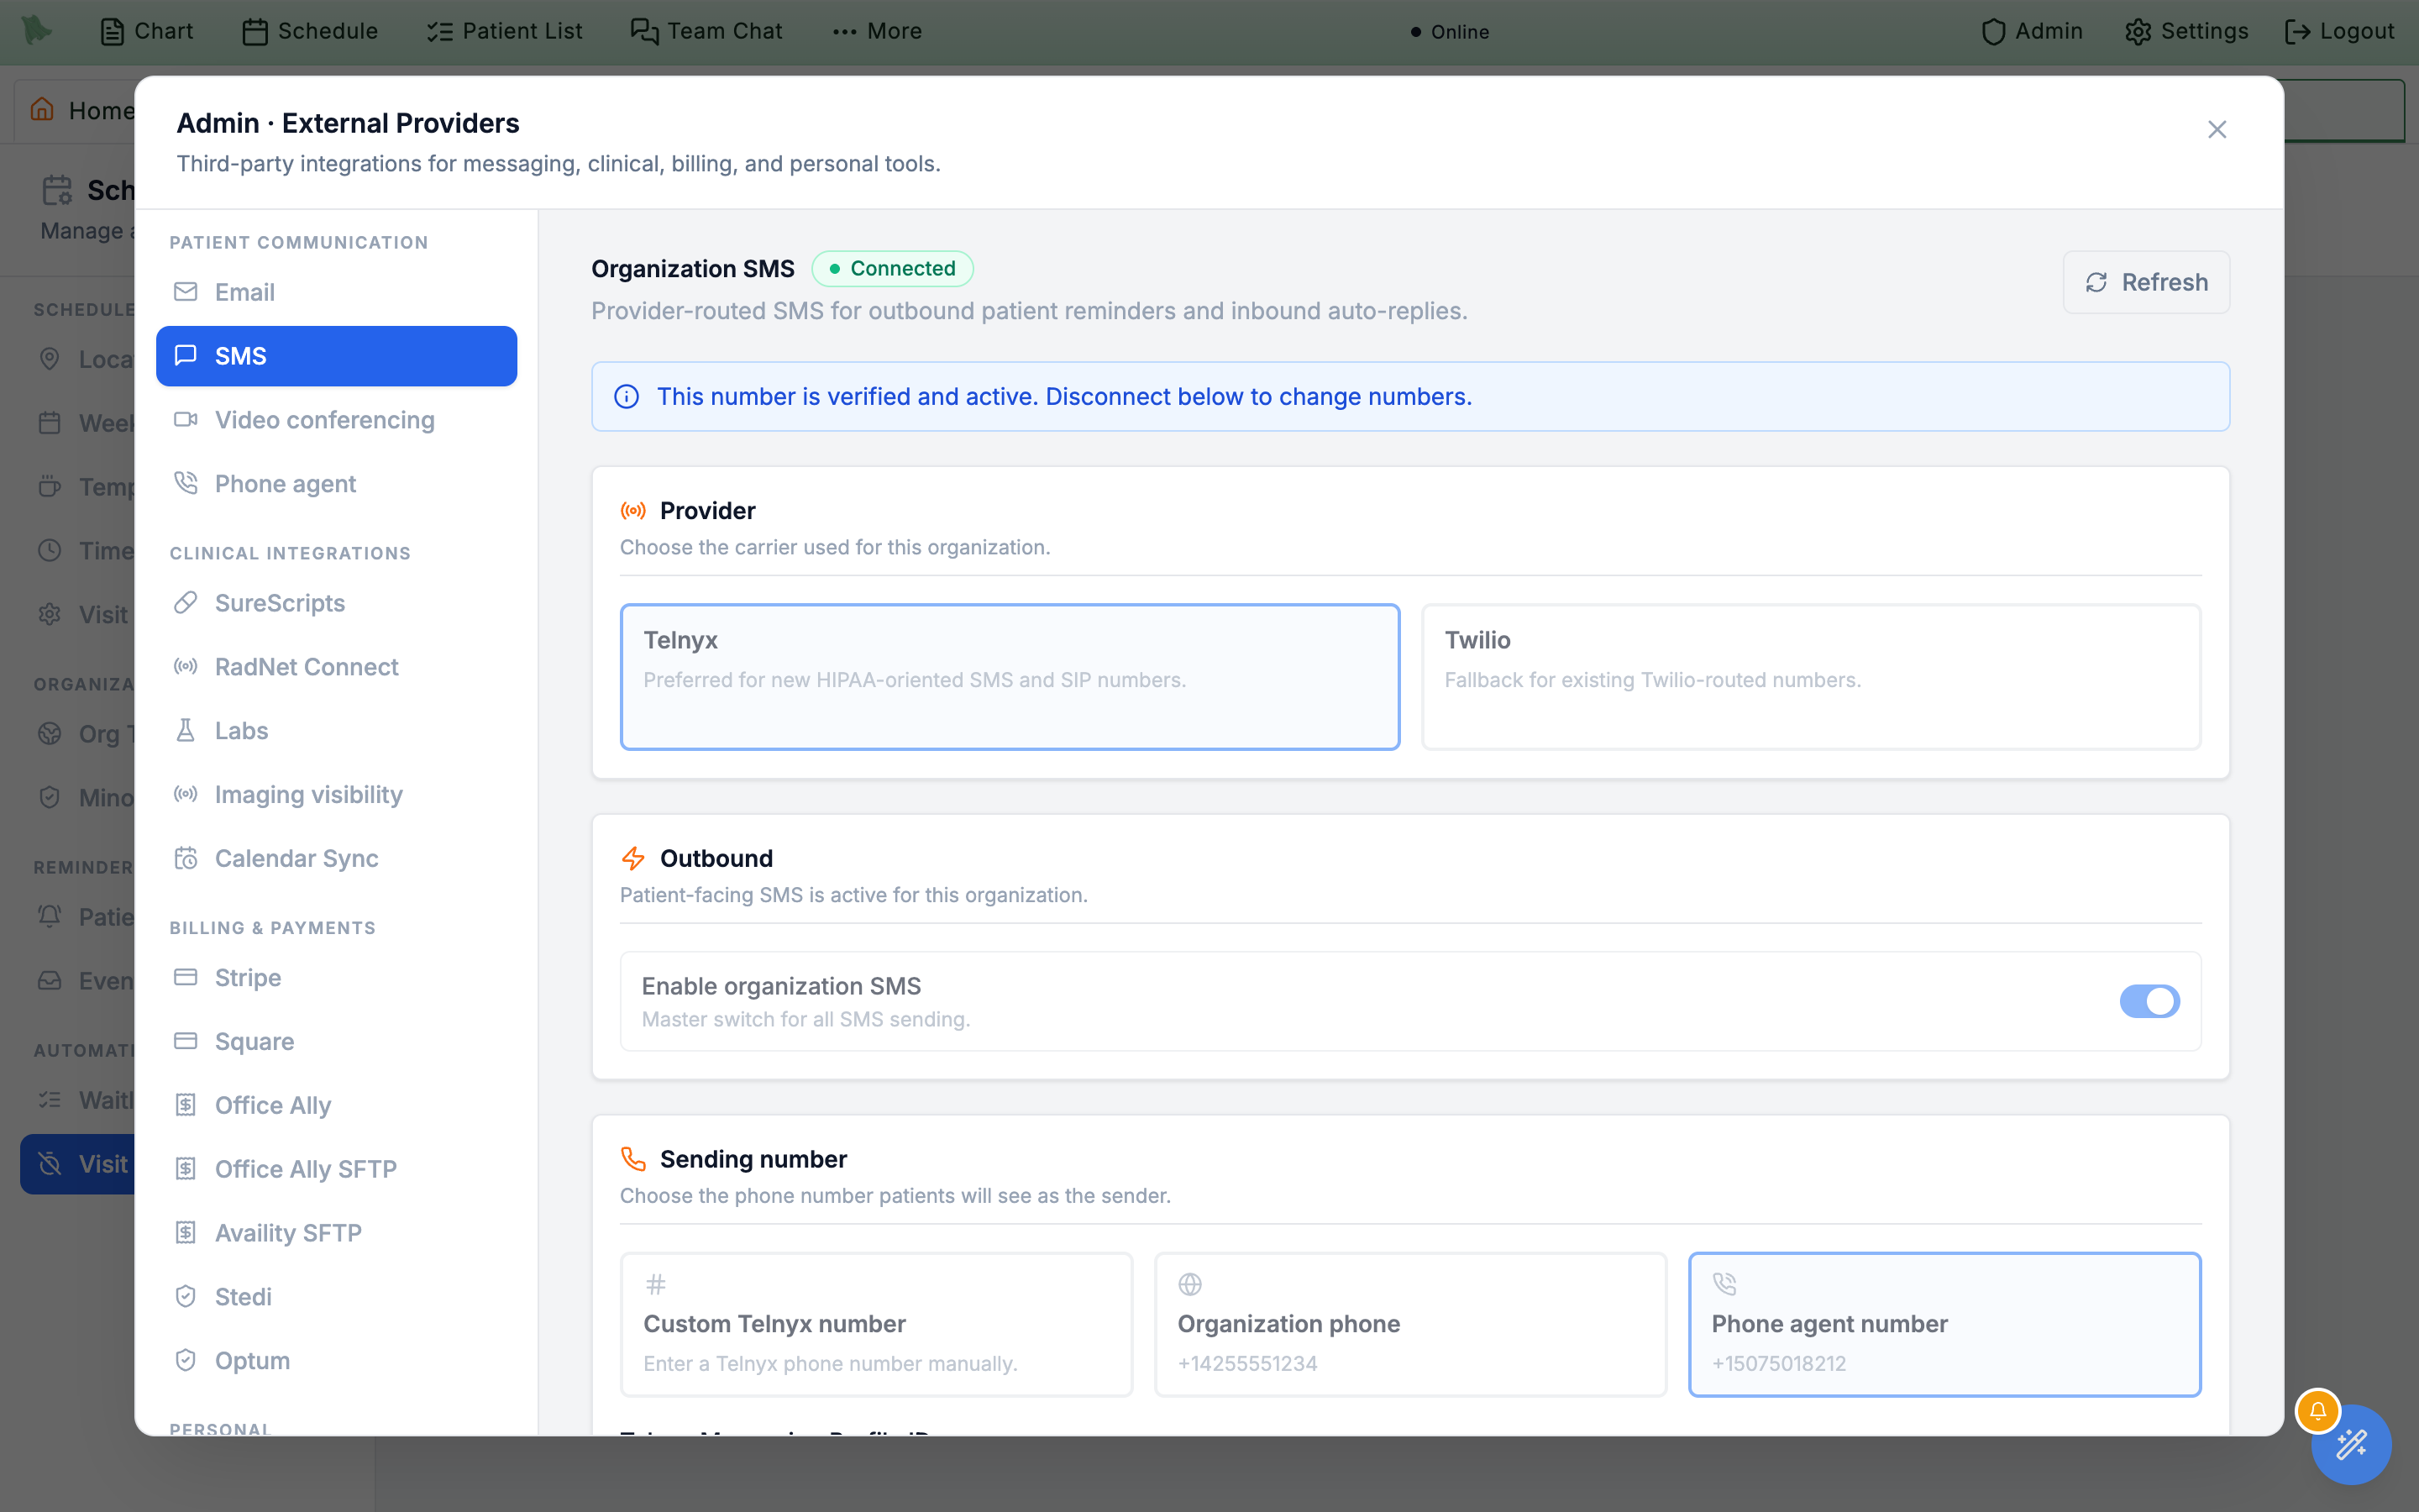Click the Calendar Sync icon

click(185, 858)
